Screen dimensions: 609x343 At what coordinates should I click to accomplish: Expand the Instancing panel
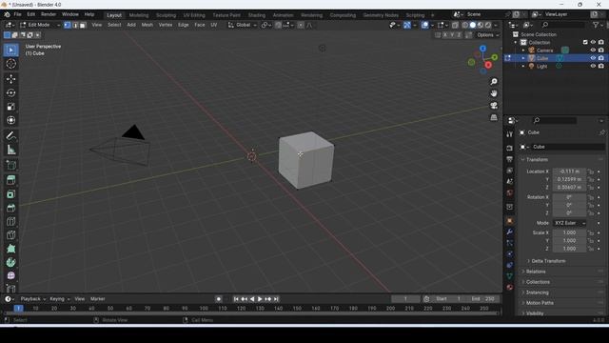pyautogui.click(x=537, y=293)
